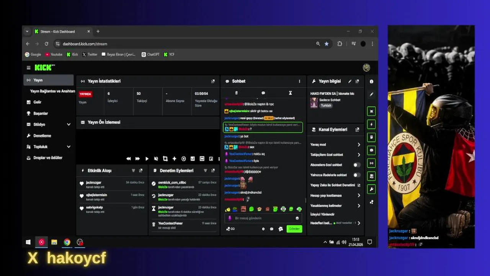Open Windows Start menu
This screenshot has width=490, height=276.
click(x=28, y=242)
